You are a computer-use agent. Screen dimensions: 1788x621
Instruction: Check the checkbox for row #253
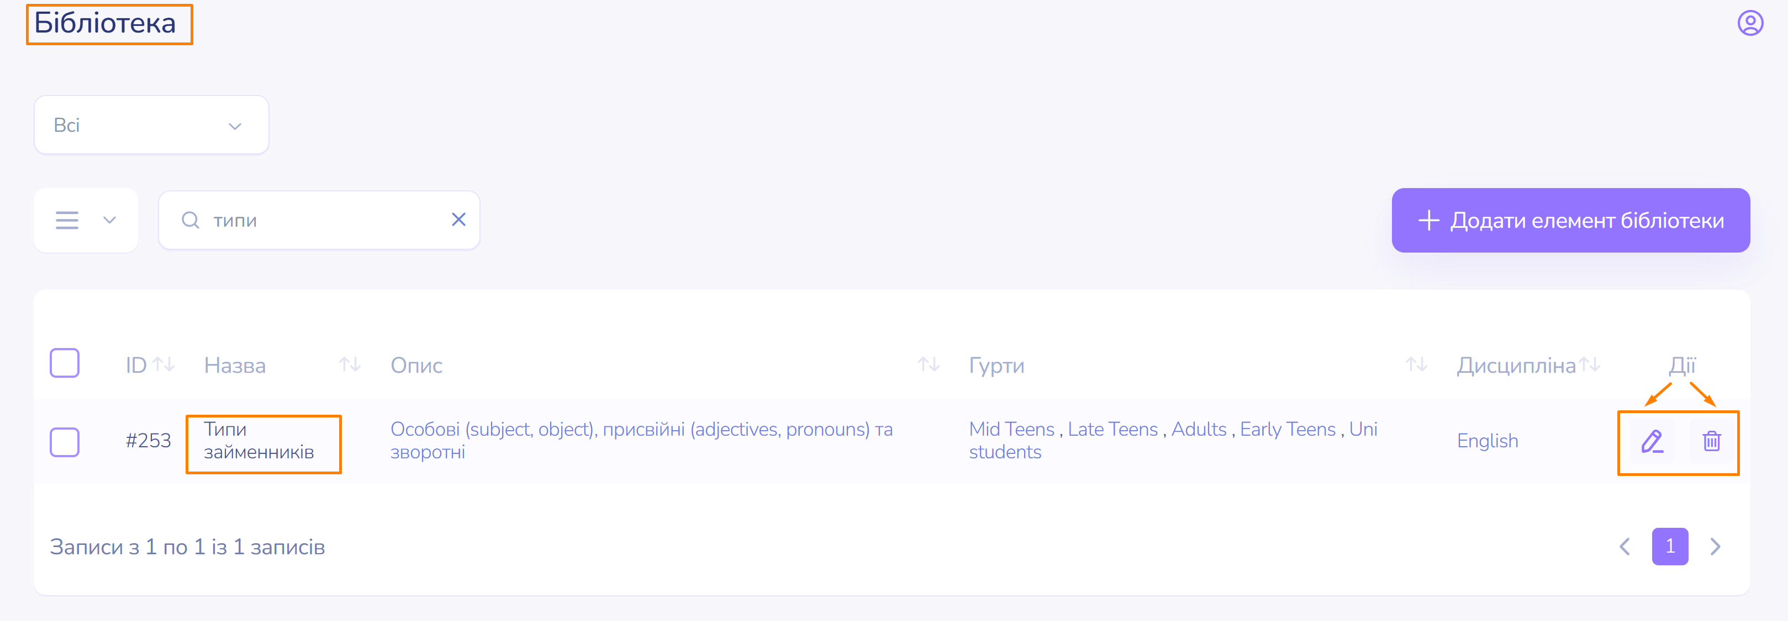coord(65,442)
